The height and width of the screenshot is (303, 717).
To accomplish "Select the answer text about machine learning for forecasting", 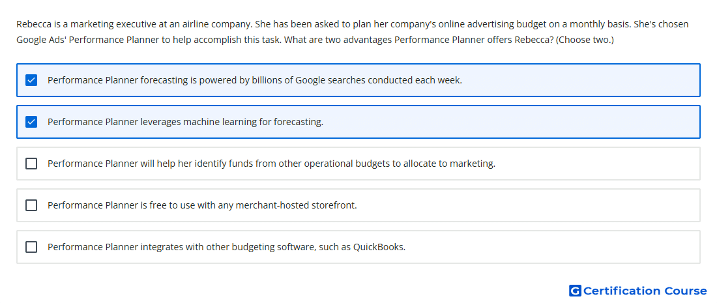I will pos(185,122).
